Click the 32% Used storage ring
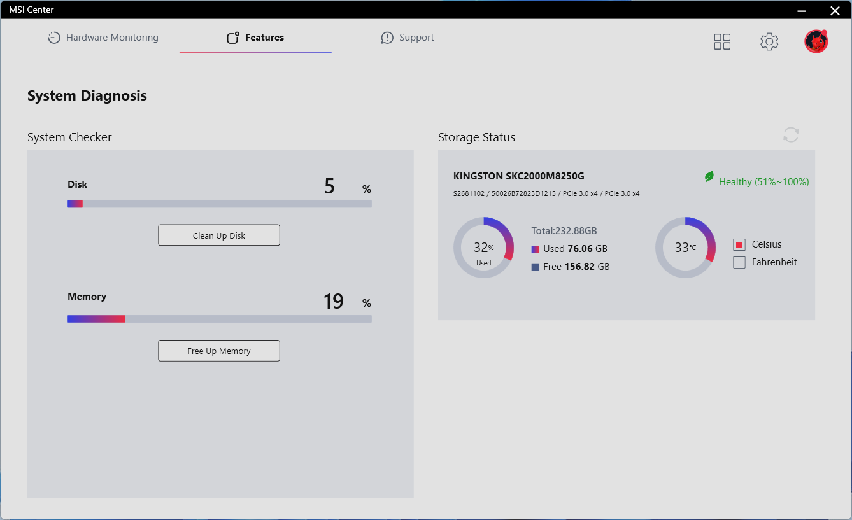This screenshot has height=520, width=852. coord(483,248)
